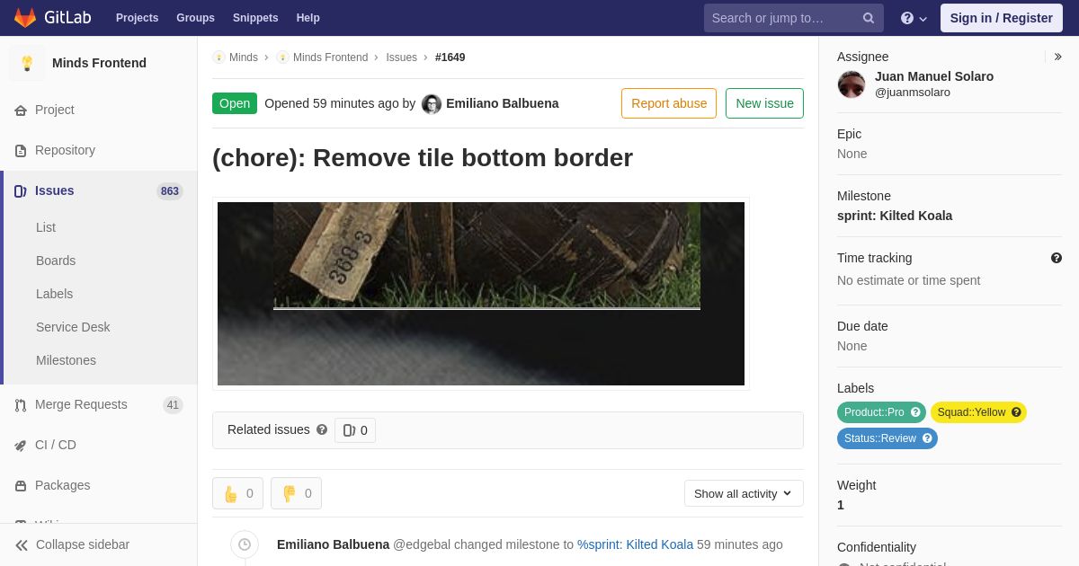Viewport: 1079px width, 566px height.
Task: Click the Packages icon in sidebar
Action: coord(21,485)
